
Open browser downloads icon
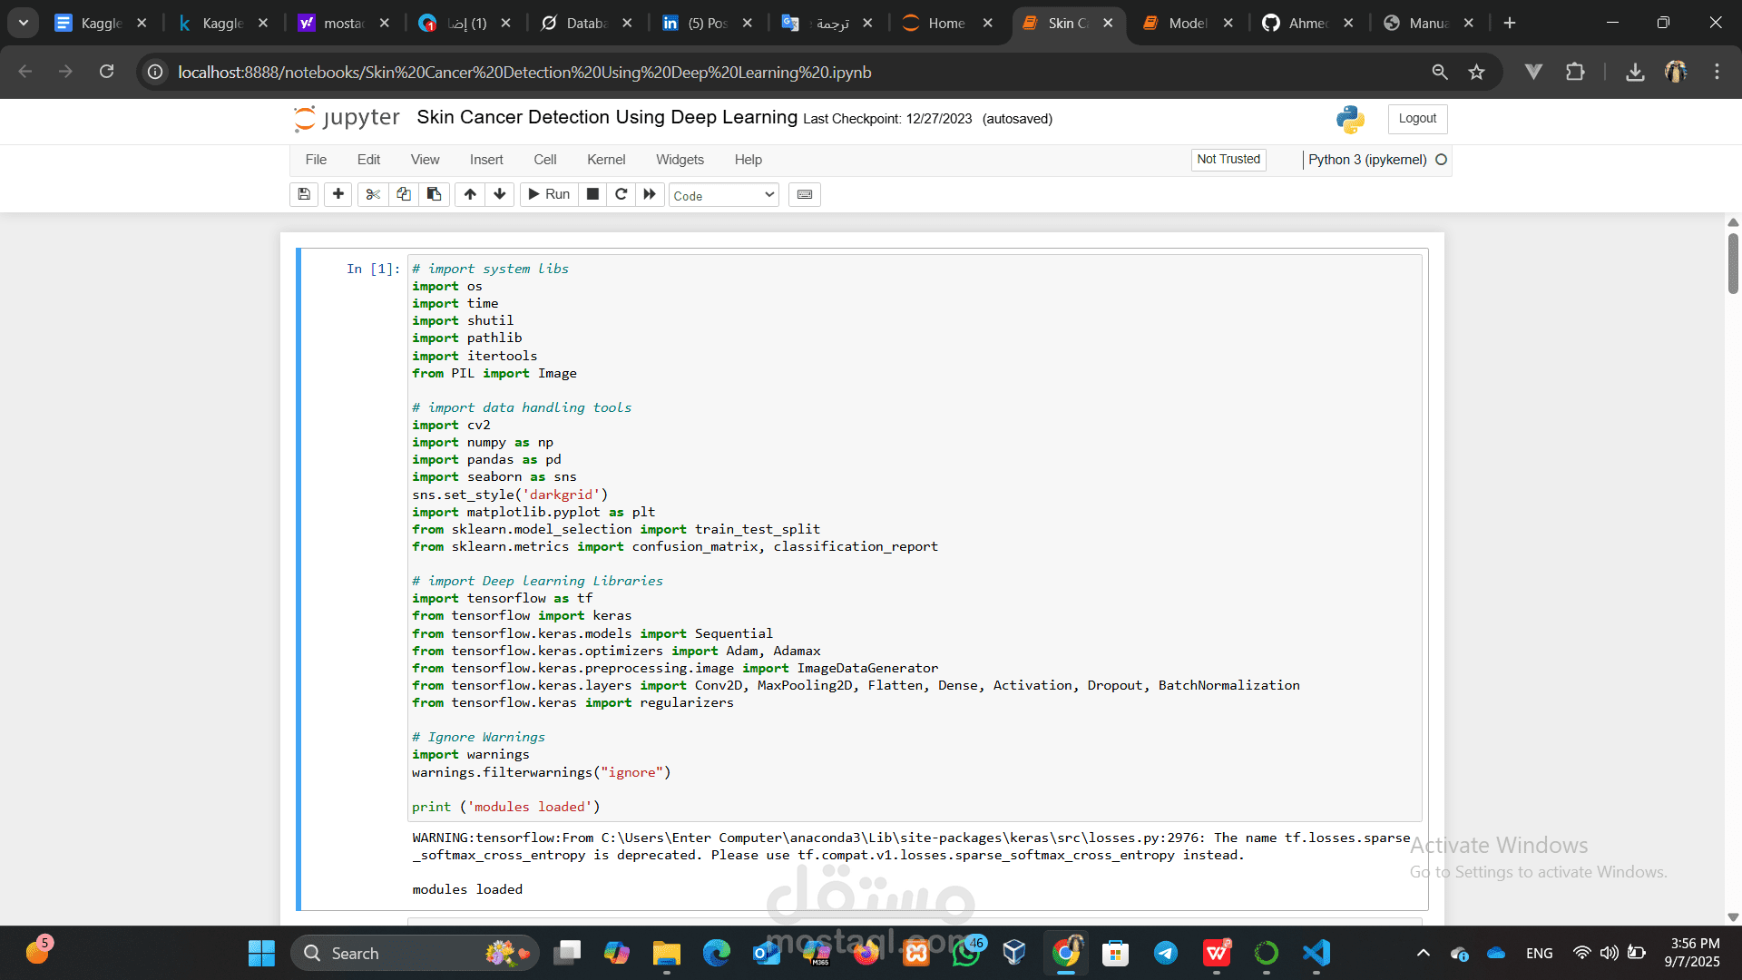click(1635, 72)
